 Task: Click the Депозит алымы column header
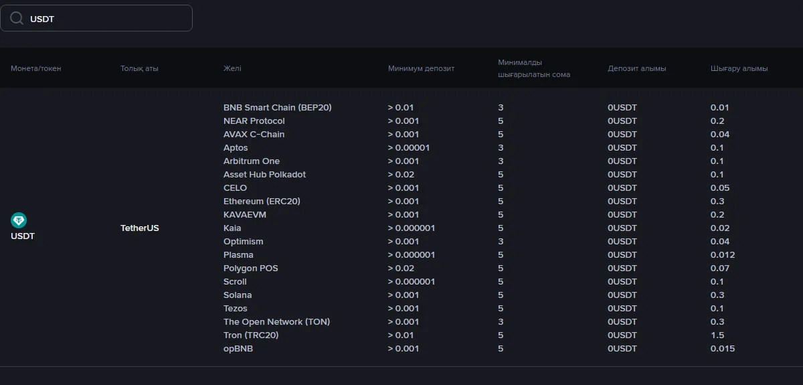[x=636, y=68]
